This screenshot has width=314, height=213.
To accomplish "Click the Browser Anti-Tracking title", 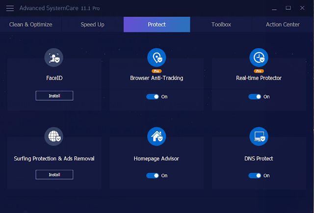I will point(157,78).
